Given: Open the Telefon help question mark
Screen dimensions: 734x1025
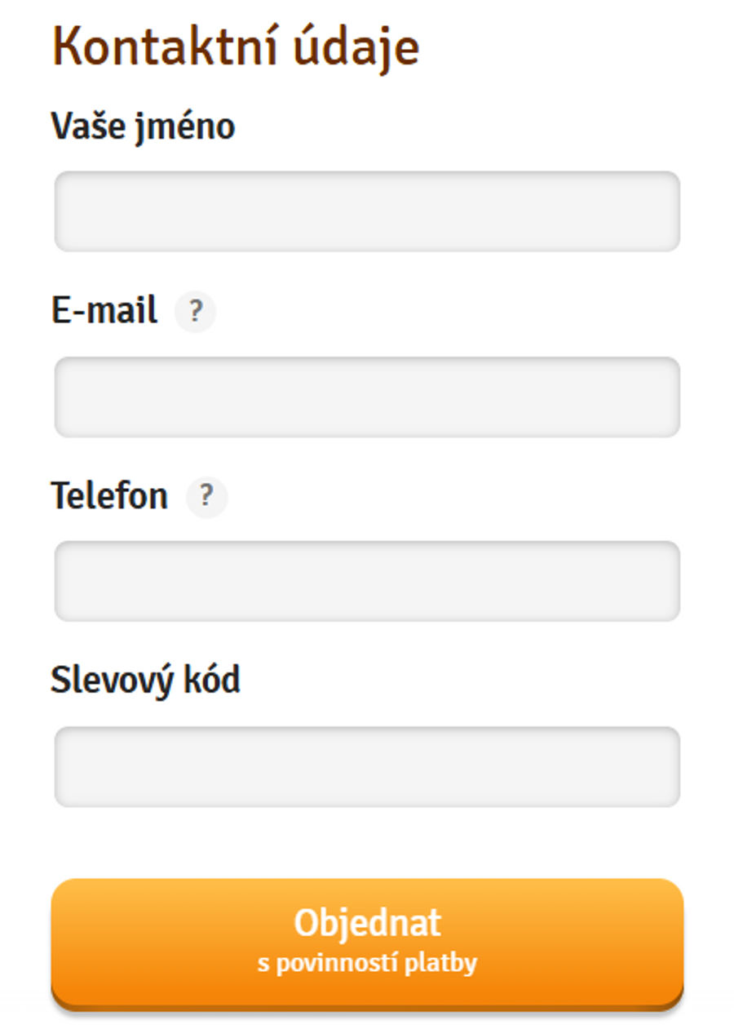Looking at the screenshot, I should [206, 496].
